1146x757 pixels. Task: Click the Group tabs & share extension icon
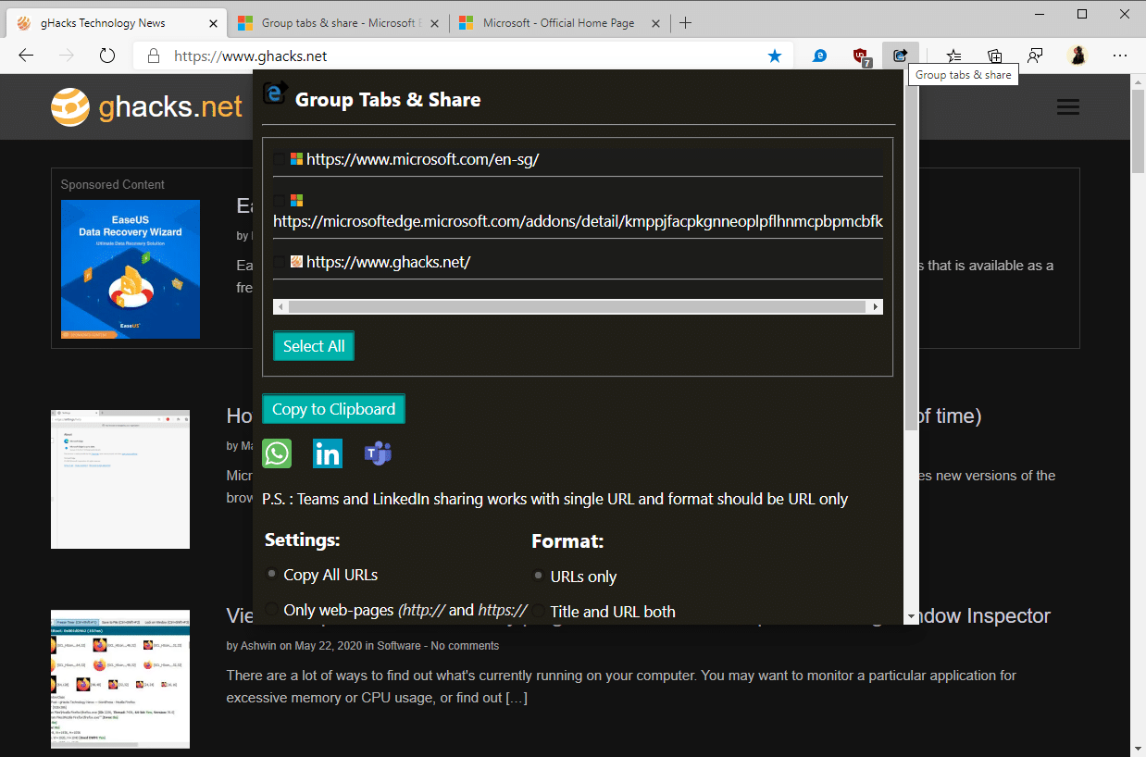pyautogui.click(x=900, y=56)
